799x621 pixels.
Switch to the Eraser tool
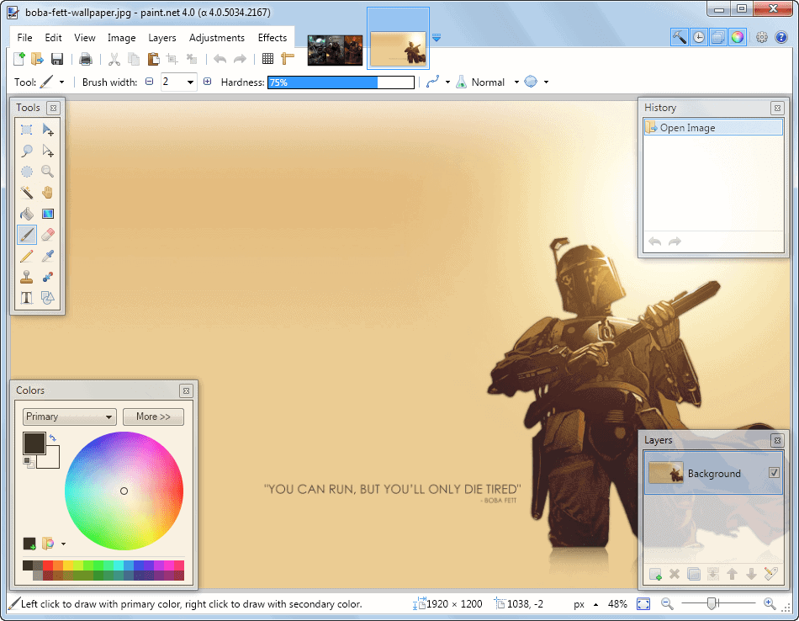click(47, 234)
